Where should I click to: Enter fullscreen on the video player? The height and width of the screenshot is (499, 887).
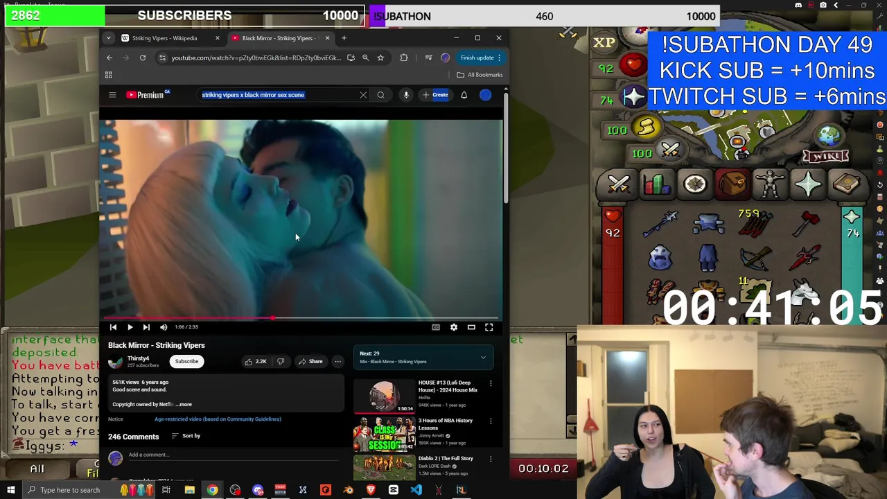[489, 327]
